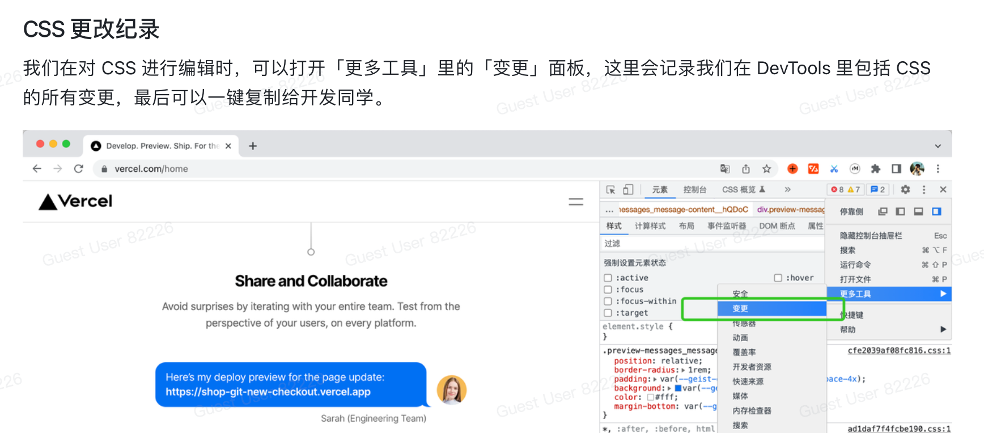Click the share page icon in address bar
Viewport: 984px width, 433px height.
tap(746, 168)
